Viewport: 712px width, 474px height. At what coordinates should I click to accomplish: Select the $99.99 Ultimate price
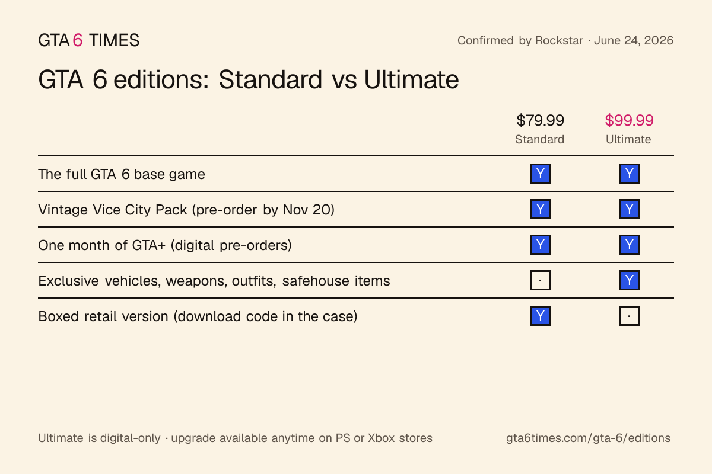(629, 120)
